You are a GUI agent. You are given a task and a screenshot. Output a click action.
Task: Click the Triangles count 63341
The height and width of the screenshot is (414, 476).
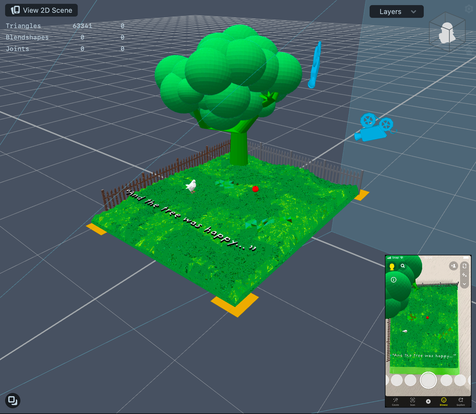82,26
